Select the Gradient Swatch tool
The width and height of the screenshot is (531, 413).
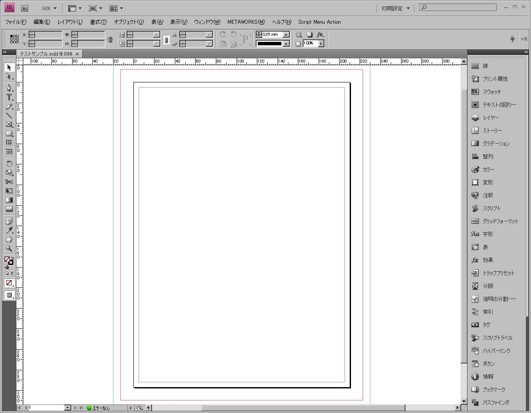[9, 200]
